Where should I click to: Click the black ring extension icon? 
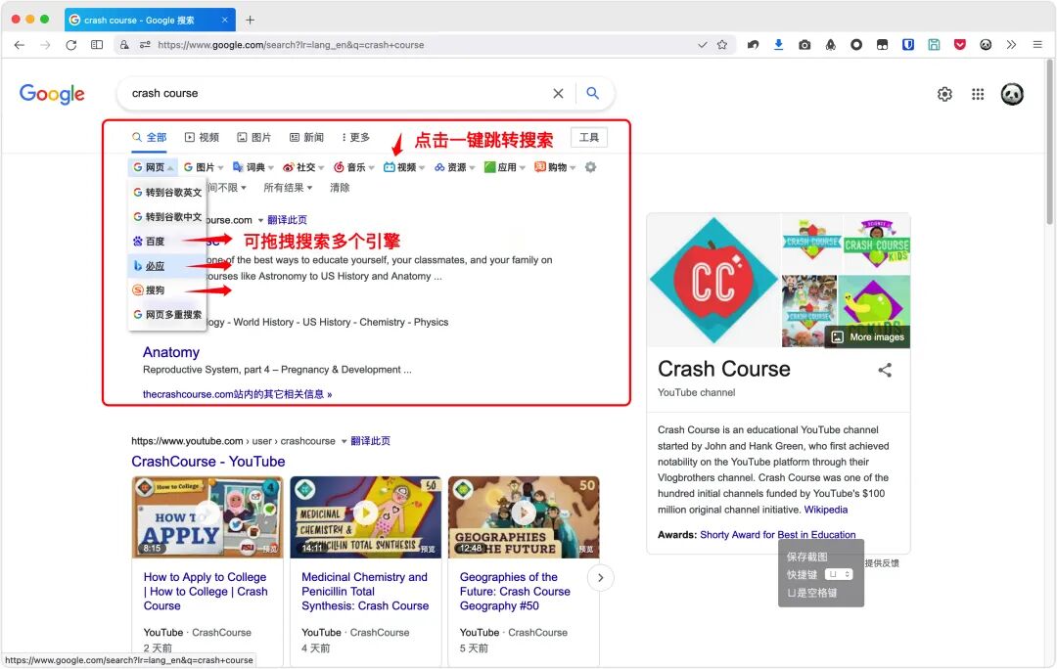(x=856, y=45)
